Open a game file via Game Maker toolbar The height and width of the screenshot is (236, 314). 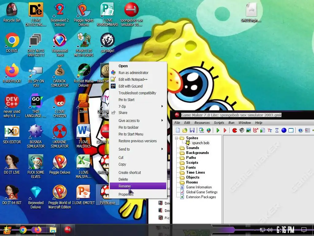185,130
